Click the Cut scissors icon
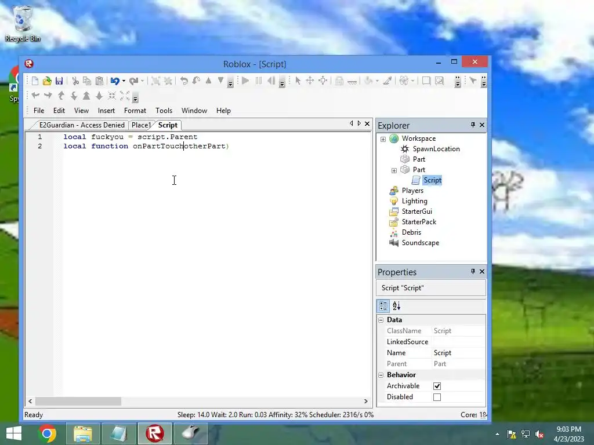 tap(75, 81)
